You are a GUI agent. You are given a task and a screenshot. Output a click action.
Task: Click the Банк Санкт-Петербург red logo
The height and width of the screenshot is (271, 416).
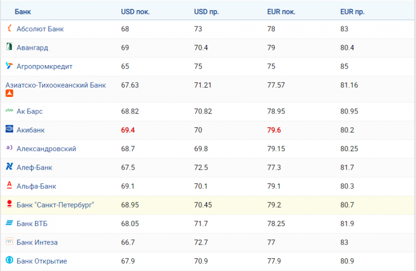click(9, 203)
